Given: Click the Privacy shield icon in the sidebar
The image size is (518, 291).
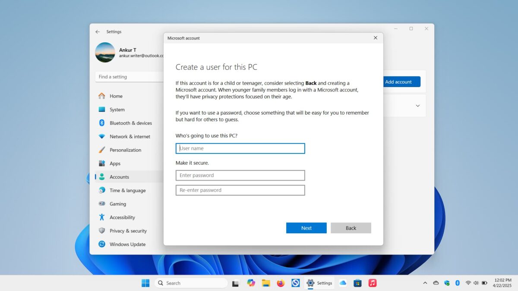Looking at the screenshot, I should click(x=102, y=231).
